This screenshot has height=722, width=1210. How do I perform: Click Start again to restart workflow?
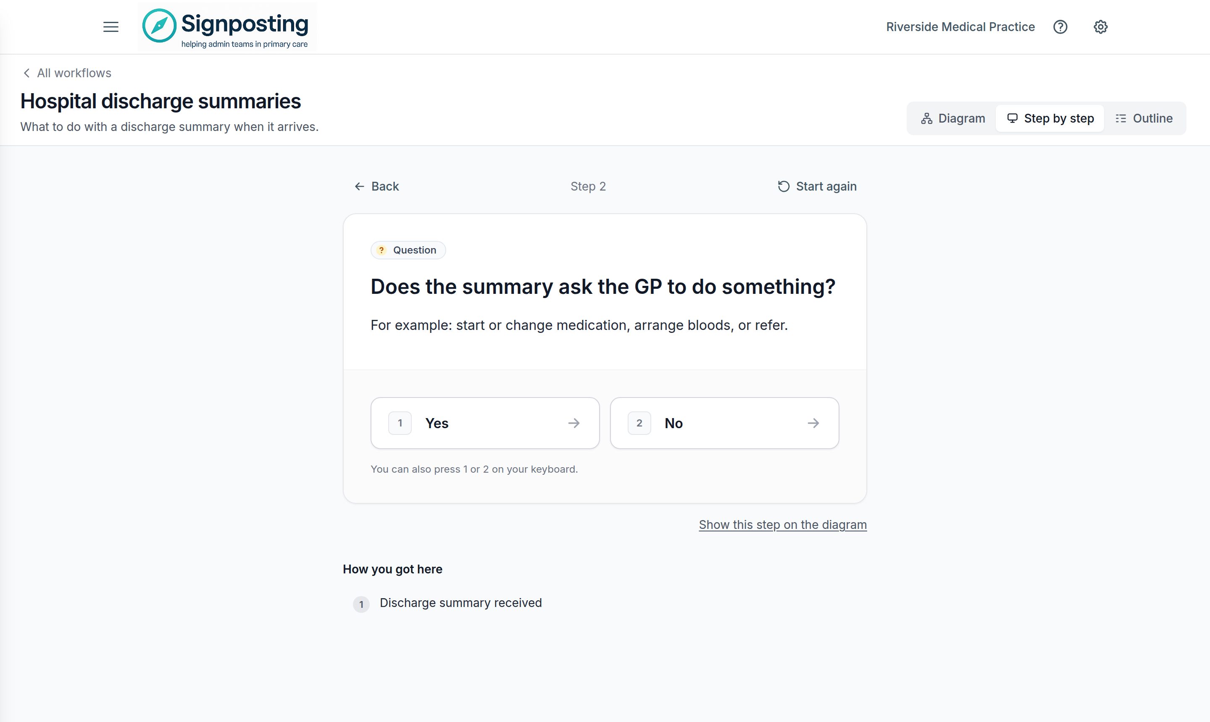pyautogui.click(x=817, y=186)
